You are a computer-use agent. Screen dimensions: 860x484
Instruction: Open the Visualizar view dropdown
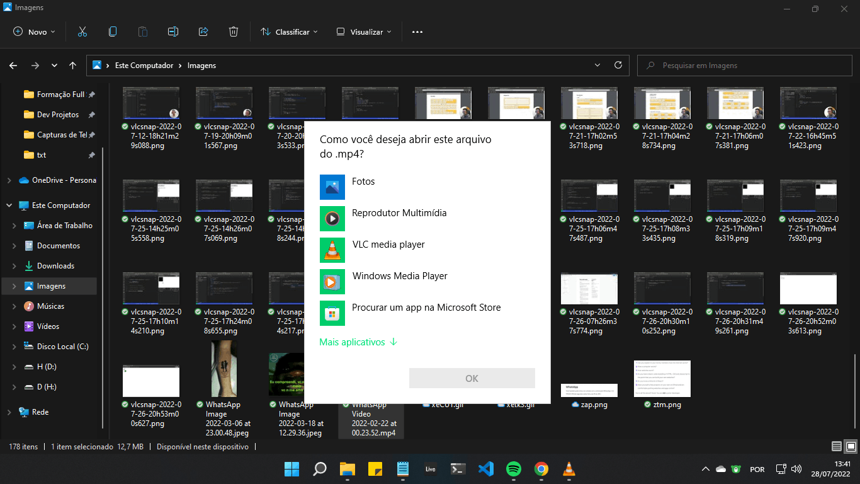click(364, 32)
